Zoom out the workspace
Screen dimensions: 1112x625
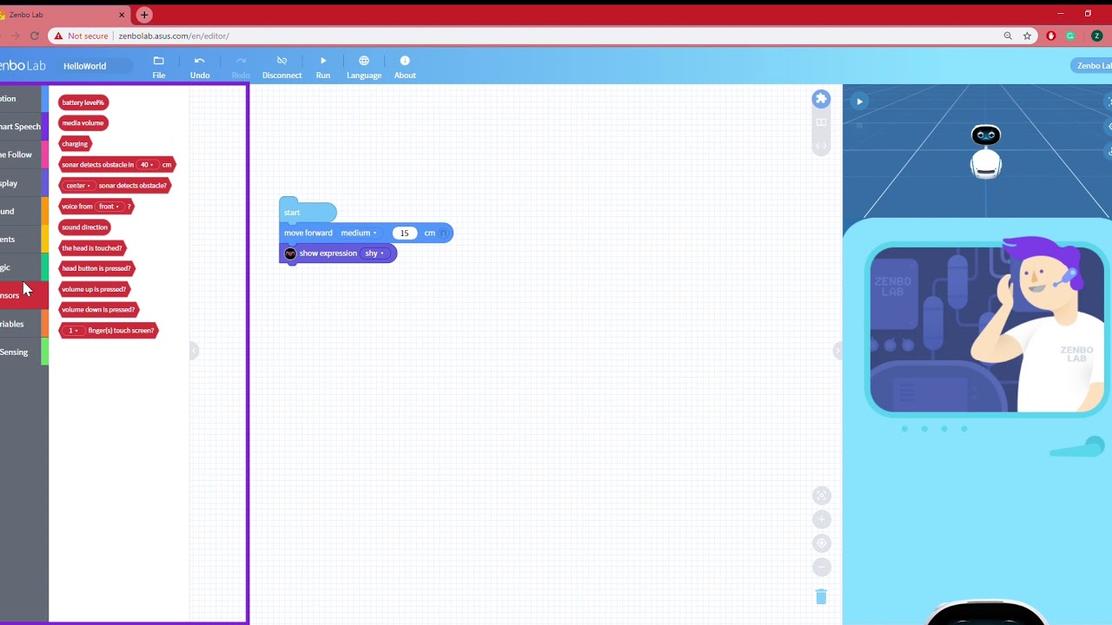click(x=821, y=567)
